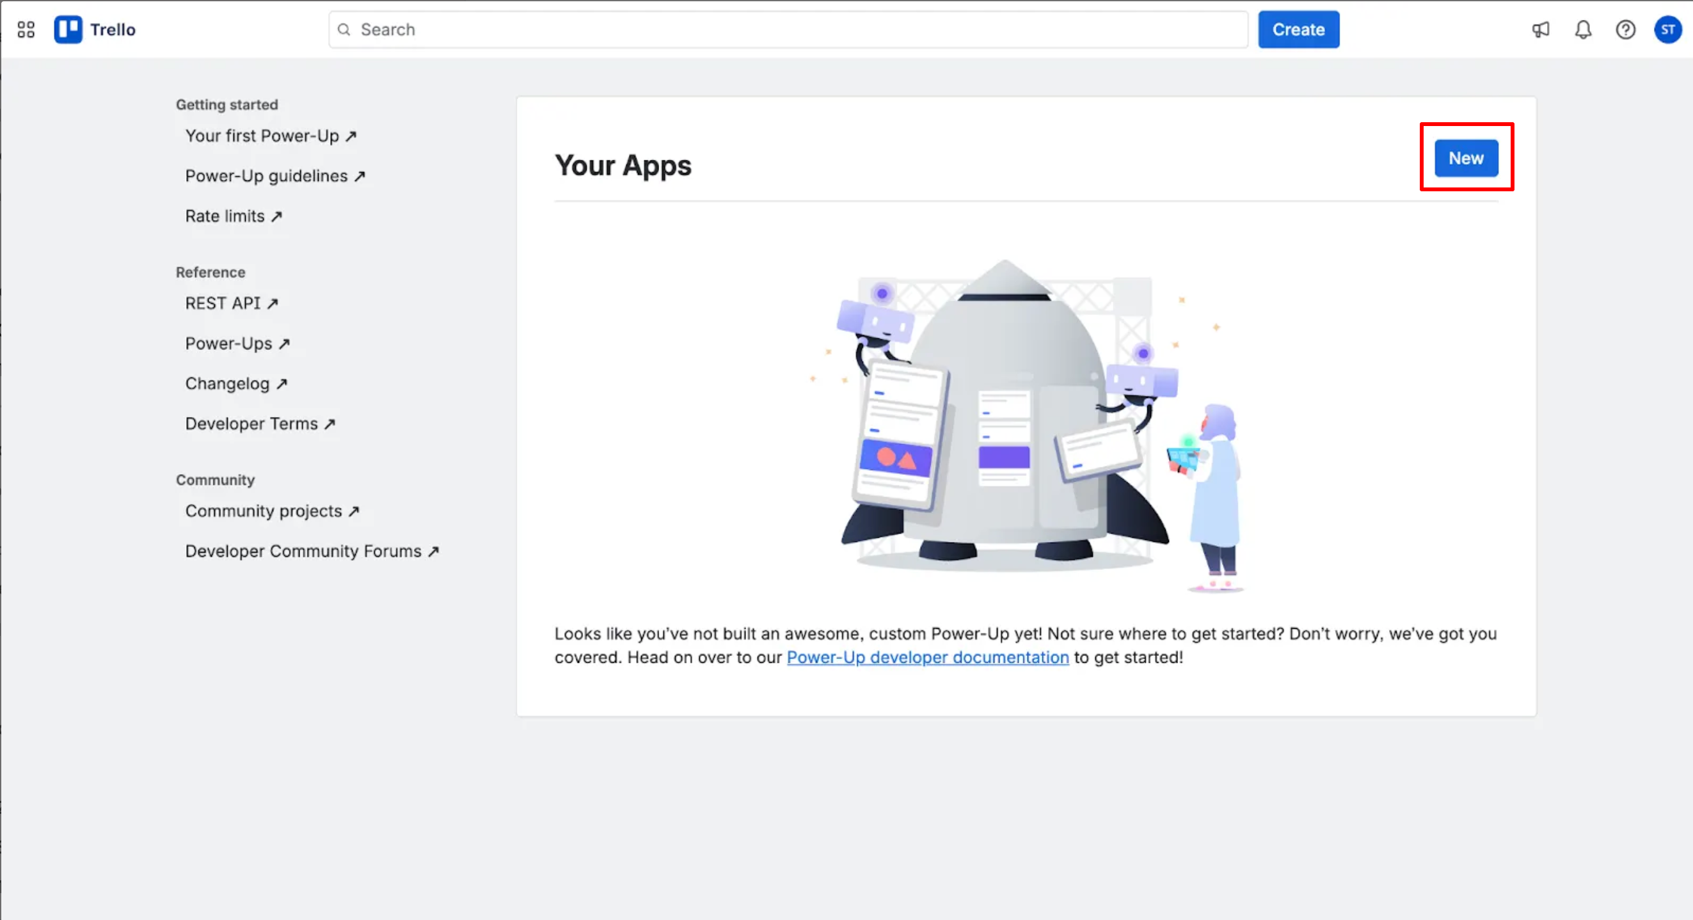
Task: Click the search magnifier icon
Action: [x=344, y=29]
